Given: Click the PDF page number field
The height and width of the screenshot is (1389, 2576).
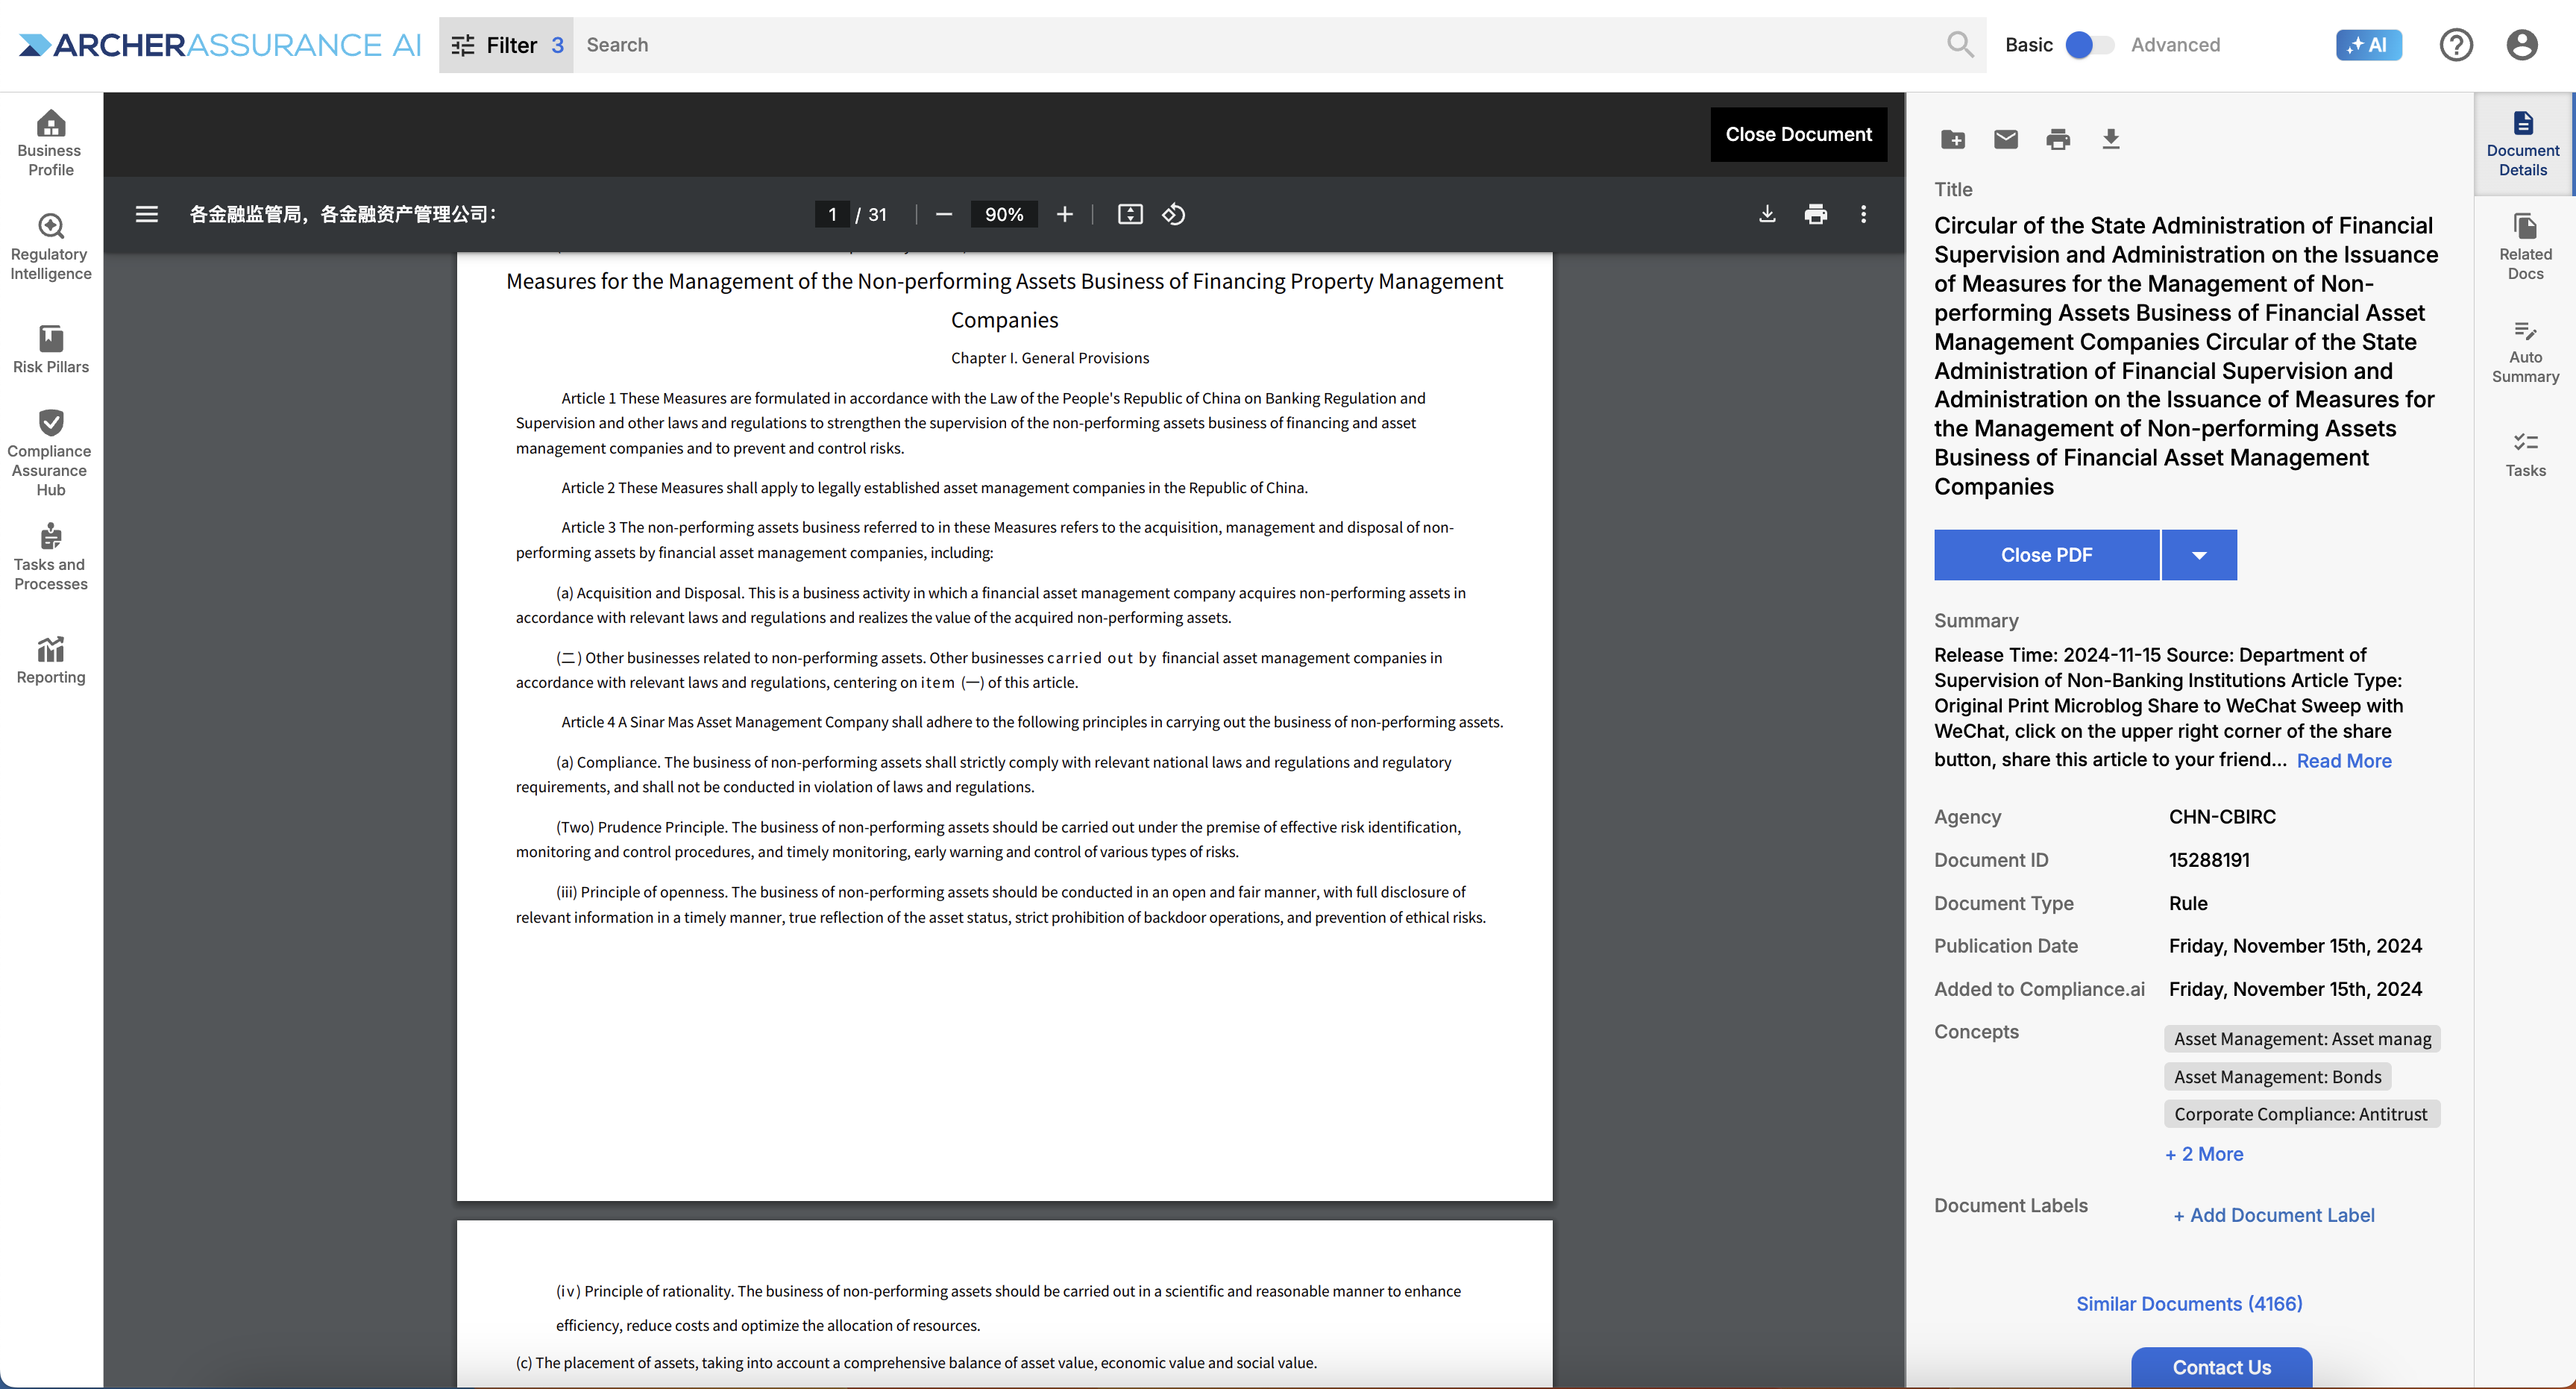Looking at the screenshot, I should (x=832, y=214).
